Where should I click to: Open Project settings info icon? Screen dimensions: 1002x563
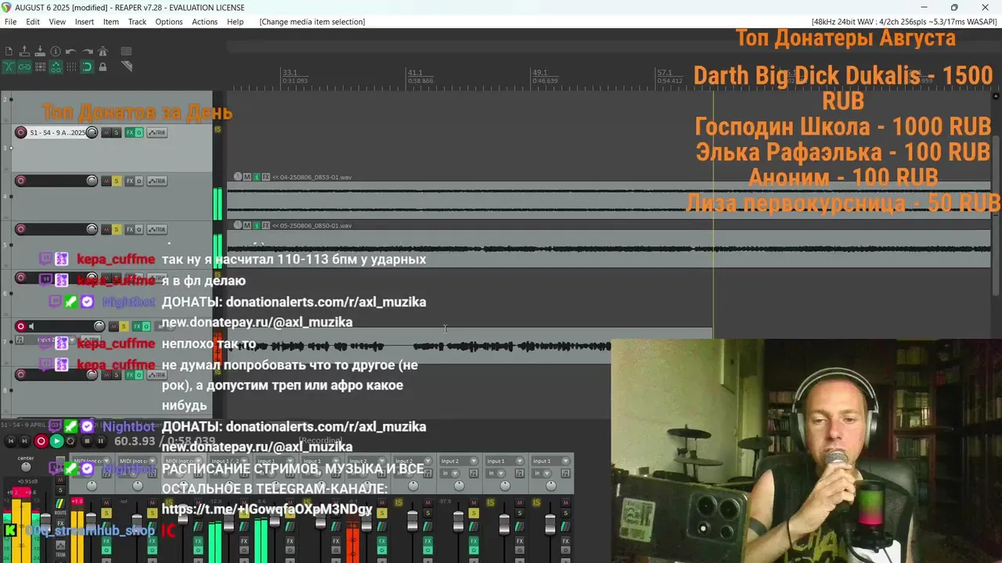(56, 51)
